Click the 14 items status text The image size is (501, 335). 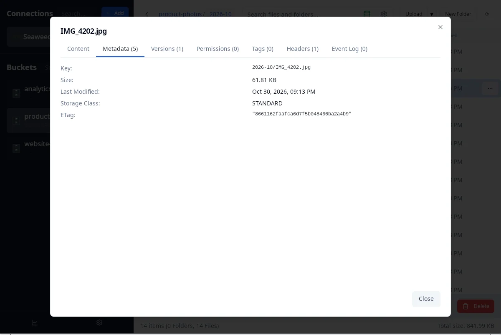(x=180, y=326)
